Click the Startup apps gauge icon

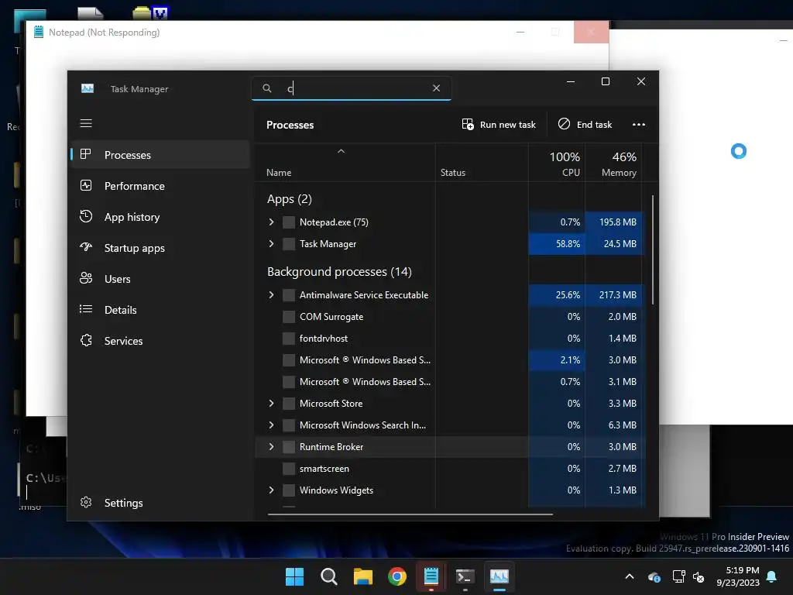[86, 247]
